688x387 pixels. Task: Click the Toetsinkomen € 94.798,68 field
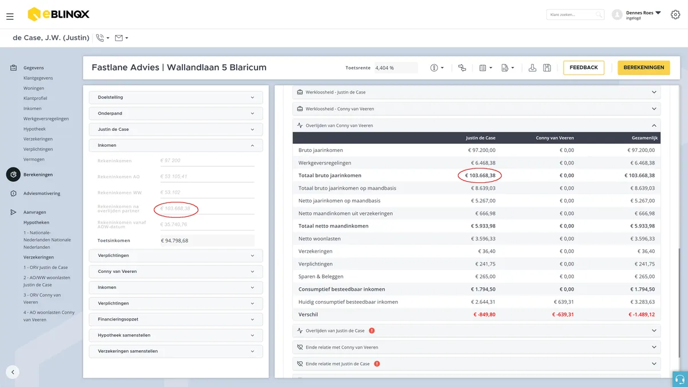click(207, 241)
